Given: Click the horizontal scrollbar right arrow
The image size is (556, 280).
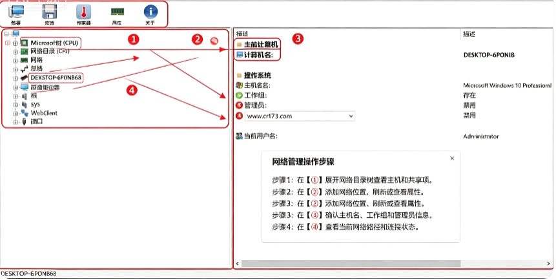Looking at the screenshot, I should pyautogui.click(x=548, y=263).
